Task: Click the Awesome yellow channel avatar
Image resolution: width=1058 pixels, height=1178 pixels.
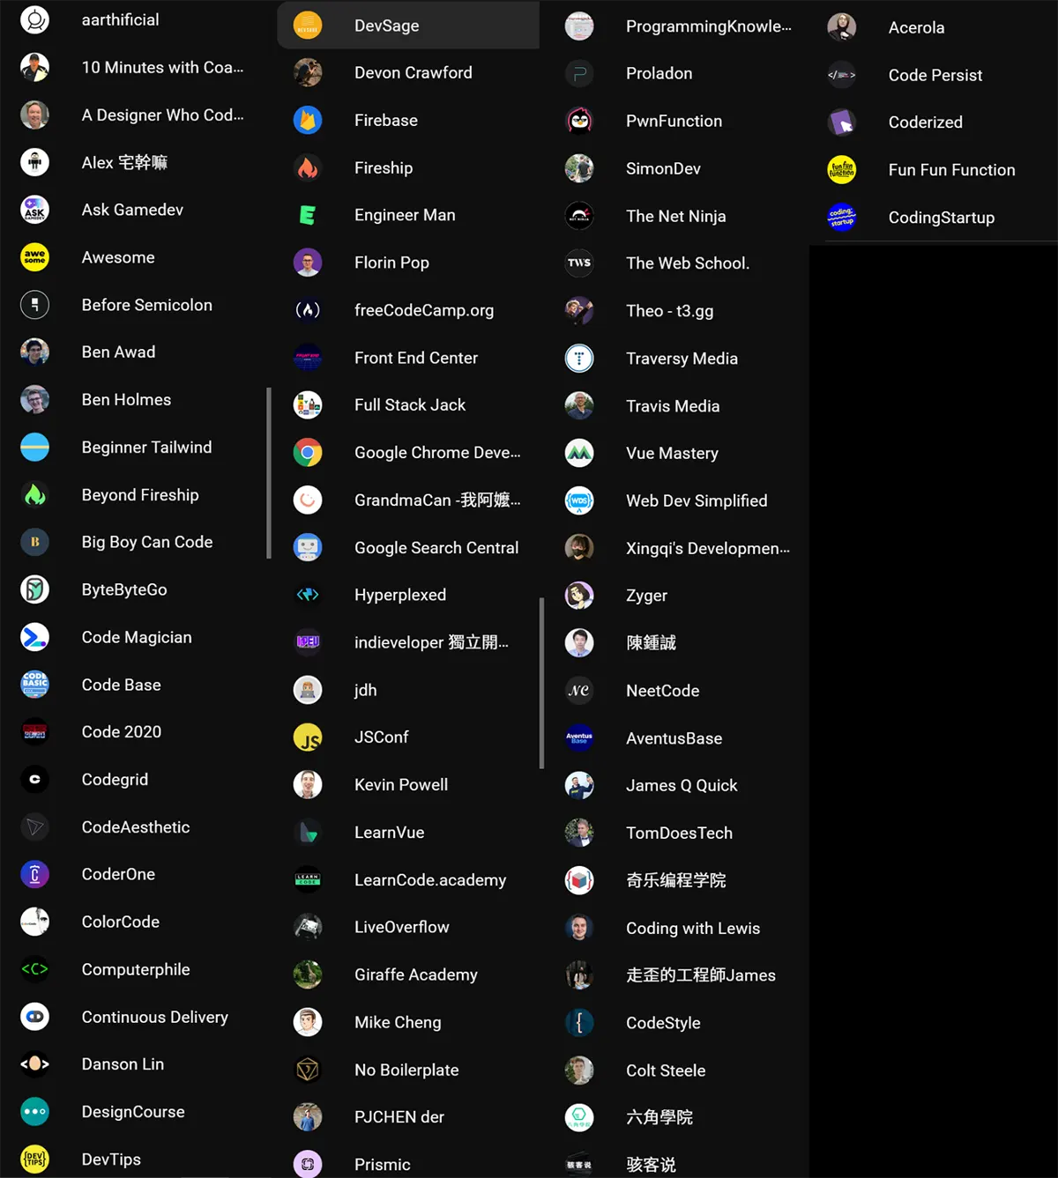Action: 34,257
